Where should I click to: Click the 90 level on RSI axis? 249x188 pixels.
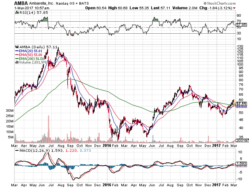point(239,16)
